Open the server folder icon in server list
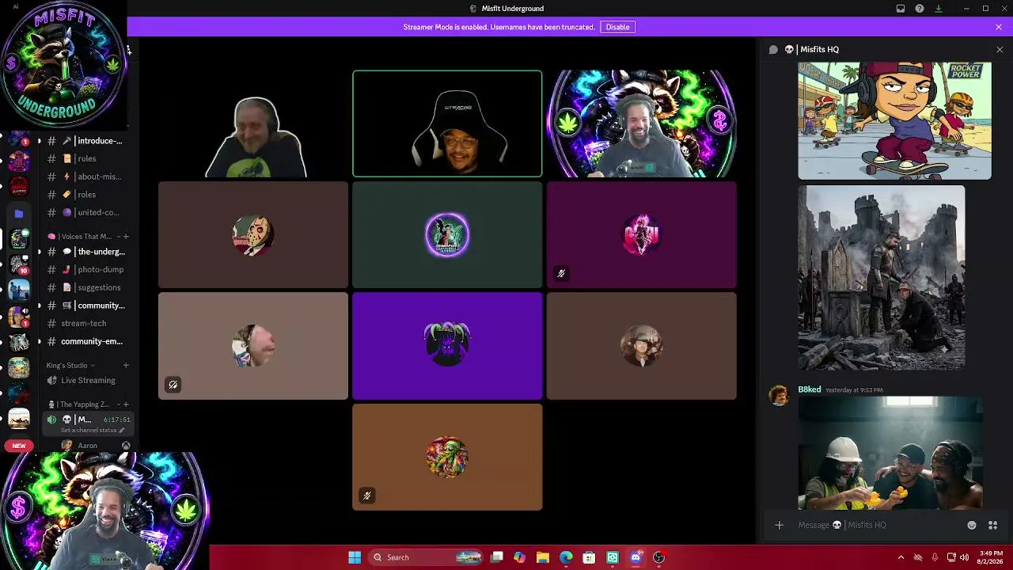This screenshot has height=570, width=1013. tap(19, 214)
